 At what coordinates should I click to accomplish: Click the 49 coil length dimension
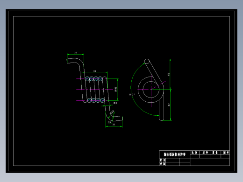coord(95,71)
